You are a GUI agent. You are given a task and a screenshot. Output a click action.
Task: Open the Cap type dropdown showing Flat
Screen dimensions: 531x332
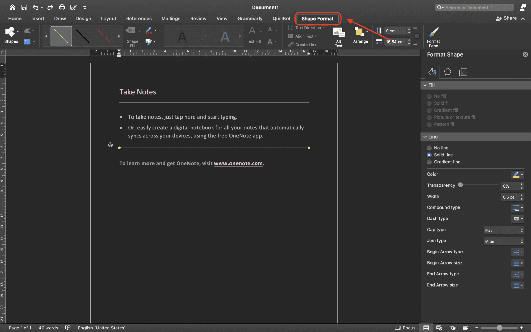(503, 230)
